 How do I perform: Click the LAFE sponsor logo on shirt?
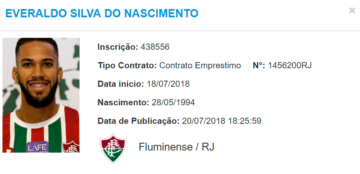point(37,147)
